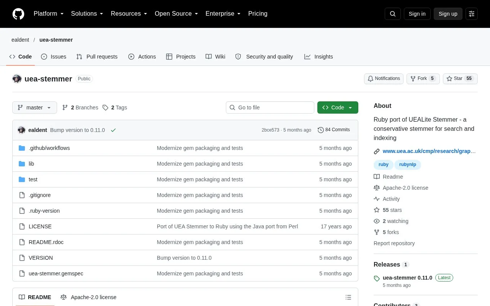The image size is (490, 306).
Task: Fork the uea-stemmer repository
Action: click(x=423, y=79)
